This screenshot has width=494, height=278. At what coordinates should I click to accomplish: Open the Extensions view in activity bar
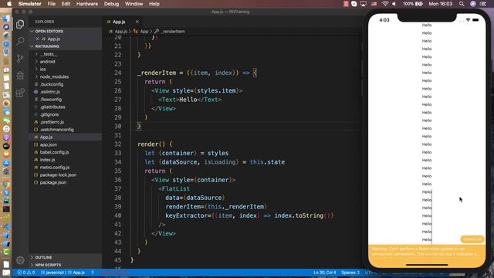click(20, 93)
